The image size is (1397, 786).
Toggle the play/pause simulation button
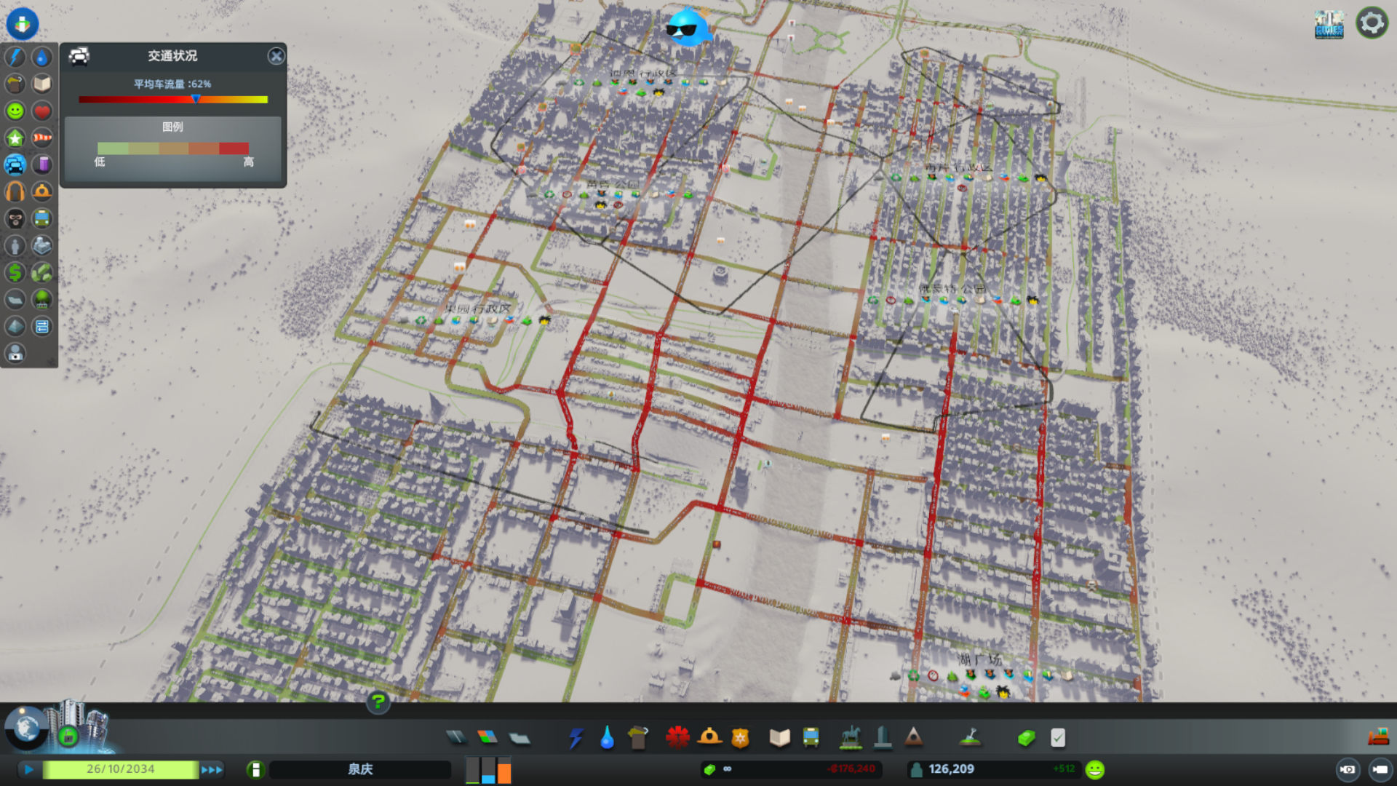pyautogui.click(x=28, y=769)
